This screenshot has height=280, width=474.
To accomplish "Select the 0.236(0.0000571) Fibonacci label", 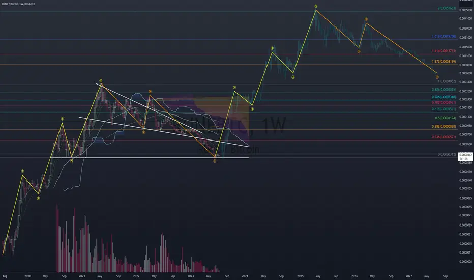I will pyautogui.click(x=444, y=137).
